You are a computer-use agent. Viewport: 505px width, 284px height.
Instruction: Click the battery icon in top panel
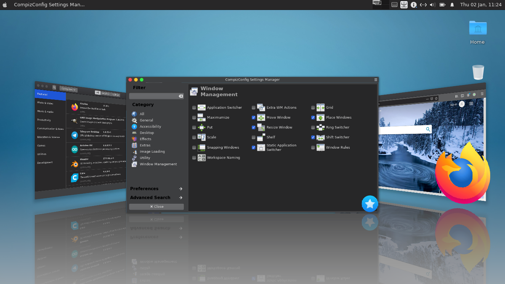(442, 5)
